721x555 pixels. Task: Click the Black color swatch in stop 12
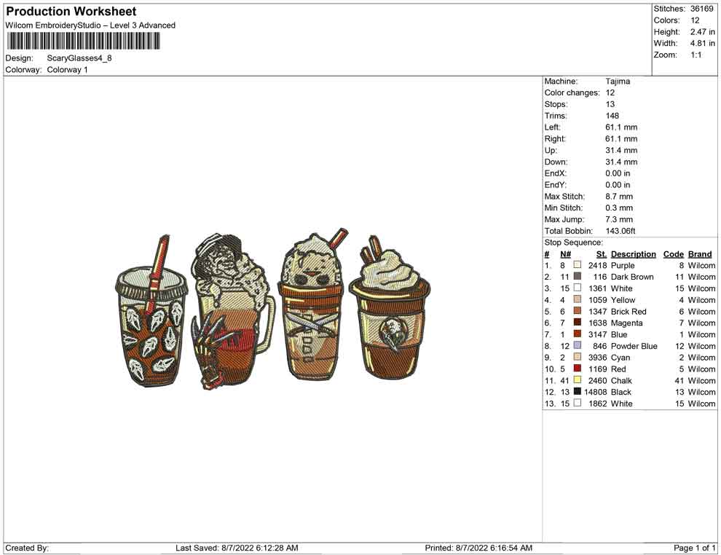pos(577,391)
